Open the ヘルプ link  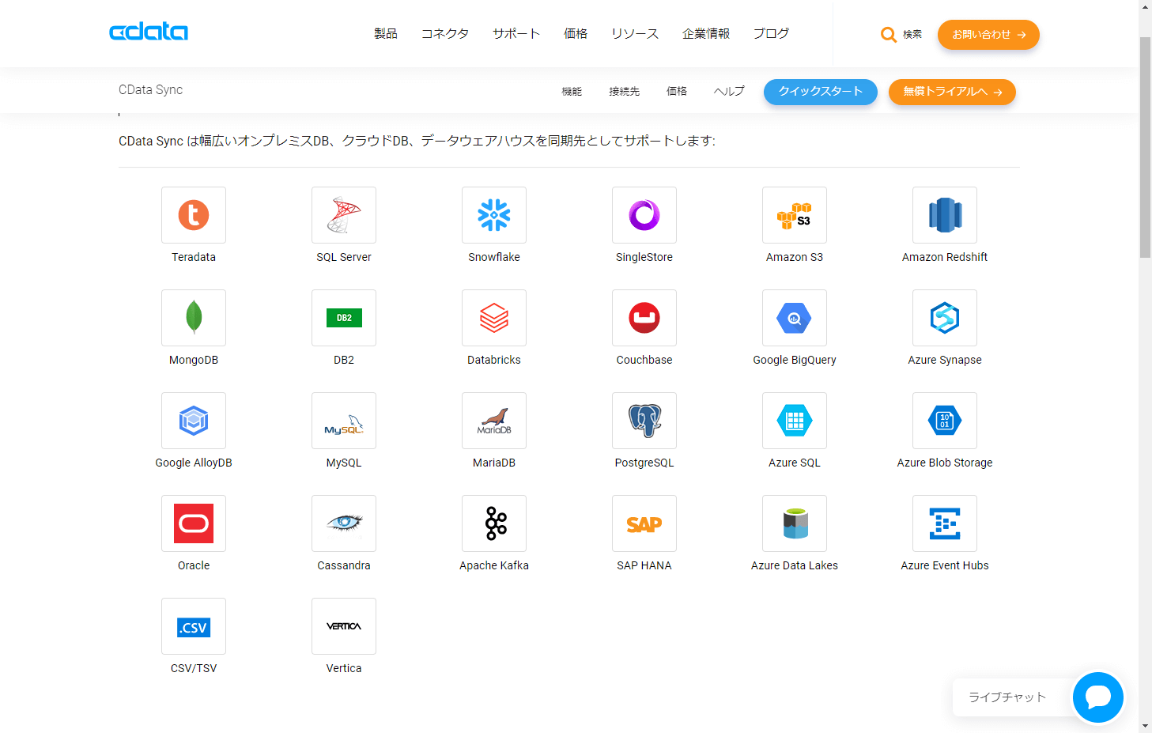(x=729, y=92)
